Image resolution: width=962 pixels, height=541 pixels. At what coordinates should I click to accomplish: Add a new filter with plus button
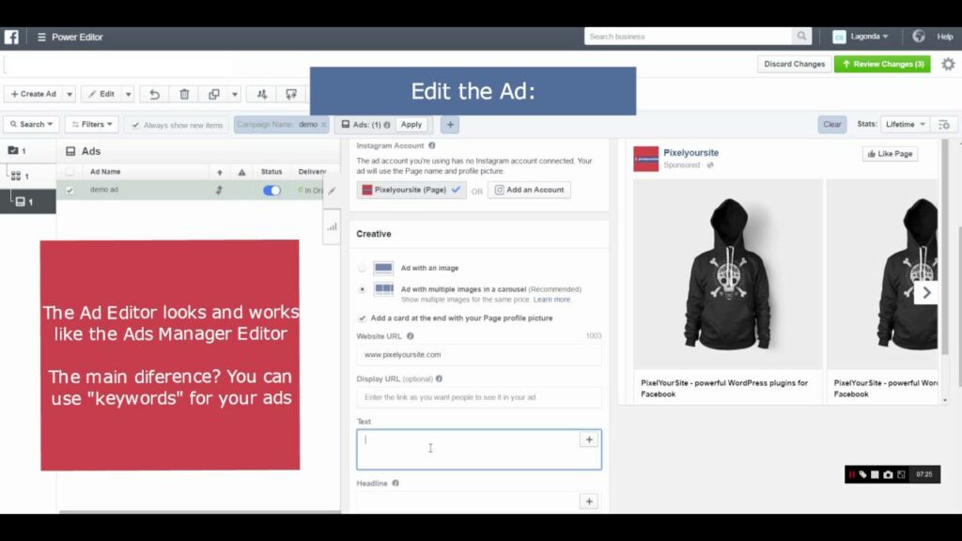click(x=450, y=125)
